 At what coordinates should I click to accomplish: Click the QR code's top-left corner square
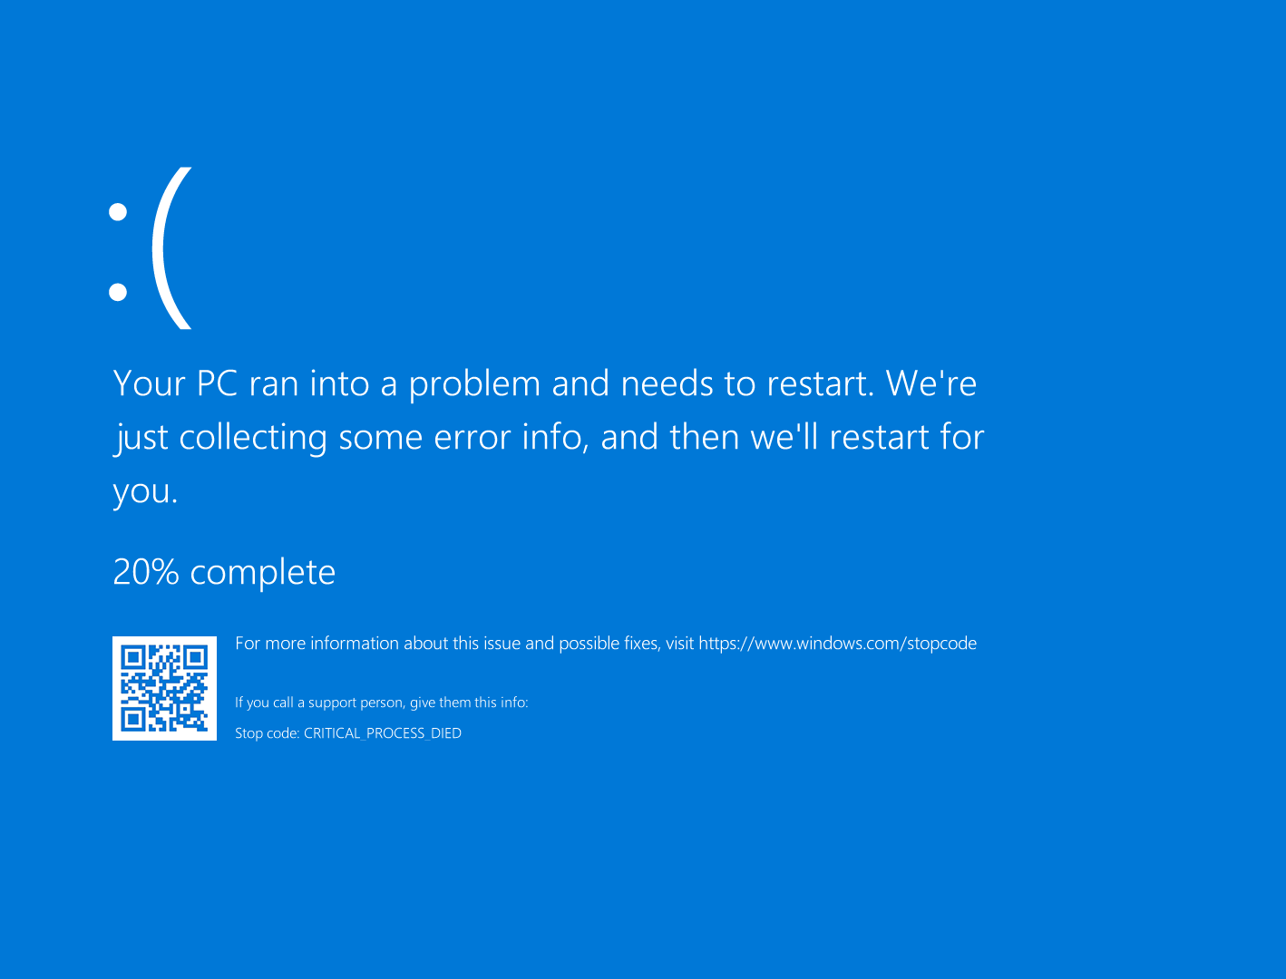134,657
